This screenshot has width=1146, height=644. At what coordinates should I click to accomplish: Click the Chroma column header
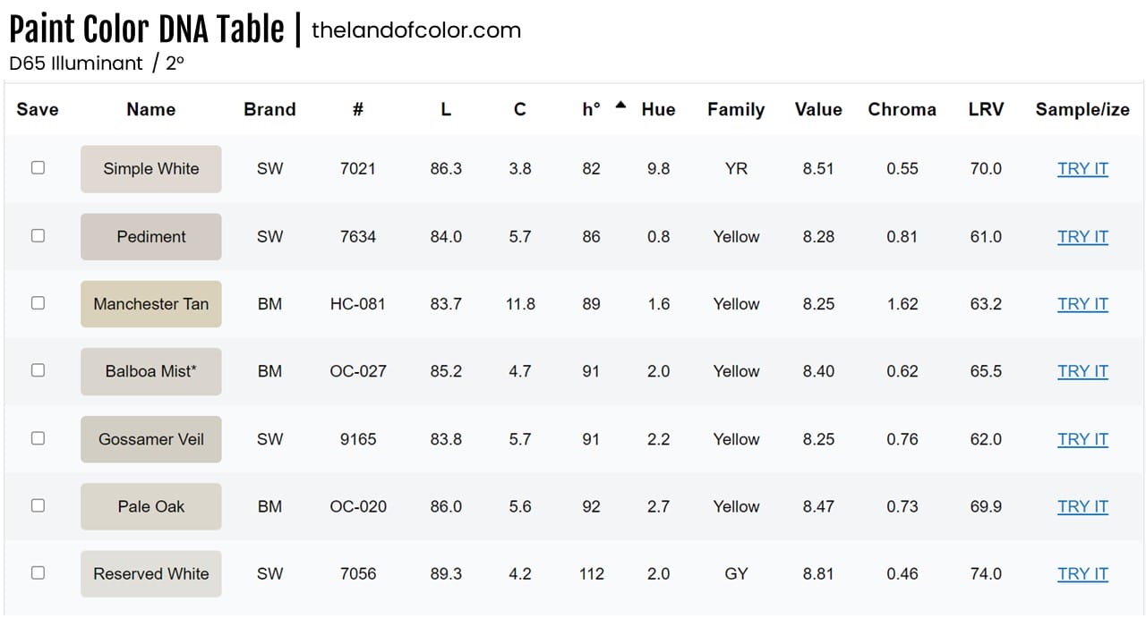[902, 110]
